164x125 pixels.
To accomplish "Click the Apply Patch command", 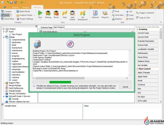I will 147,77.
